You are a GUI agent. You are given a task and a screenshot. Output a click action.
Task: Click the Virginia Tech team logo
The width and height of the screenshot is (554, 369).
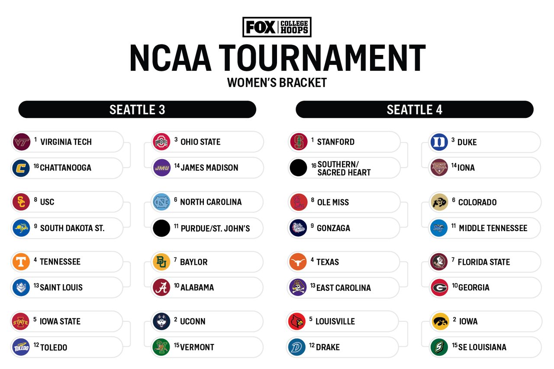point(21,142)
